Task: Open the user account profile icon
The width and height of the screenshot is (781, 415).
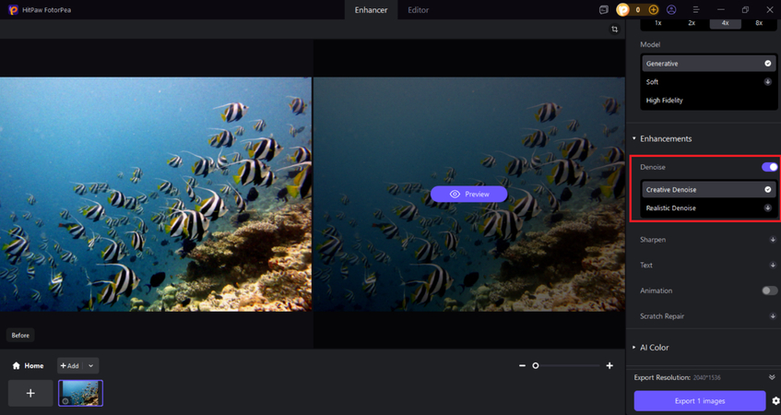Action: pos(672,10)
